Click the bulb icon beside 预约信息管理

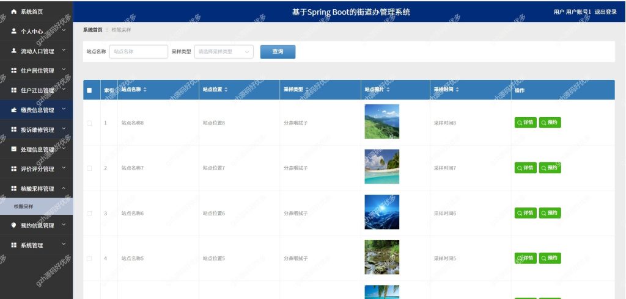point(14,226)
